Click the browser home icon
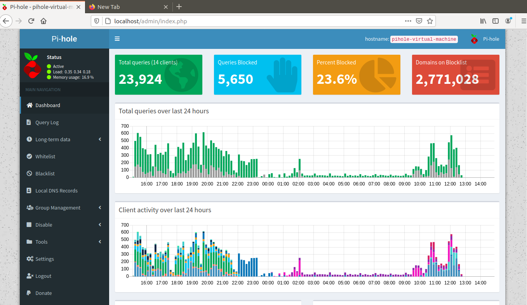Image resolution: width=527 pixels, height=305 pixels. (x=43, y=21)
